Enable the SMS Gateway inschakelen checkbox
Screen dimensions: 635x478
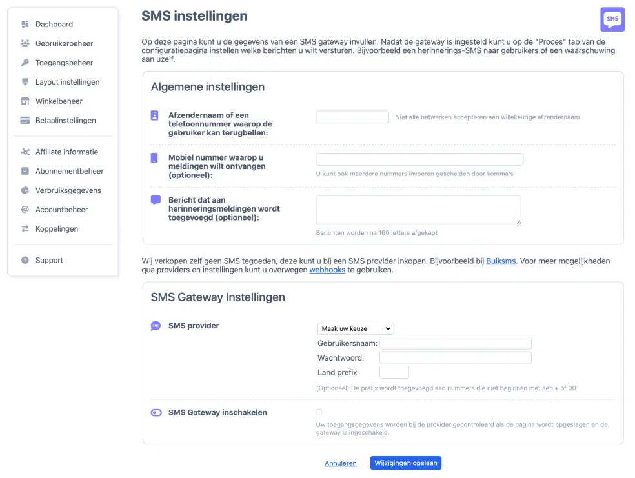pos(319,412)
